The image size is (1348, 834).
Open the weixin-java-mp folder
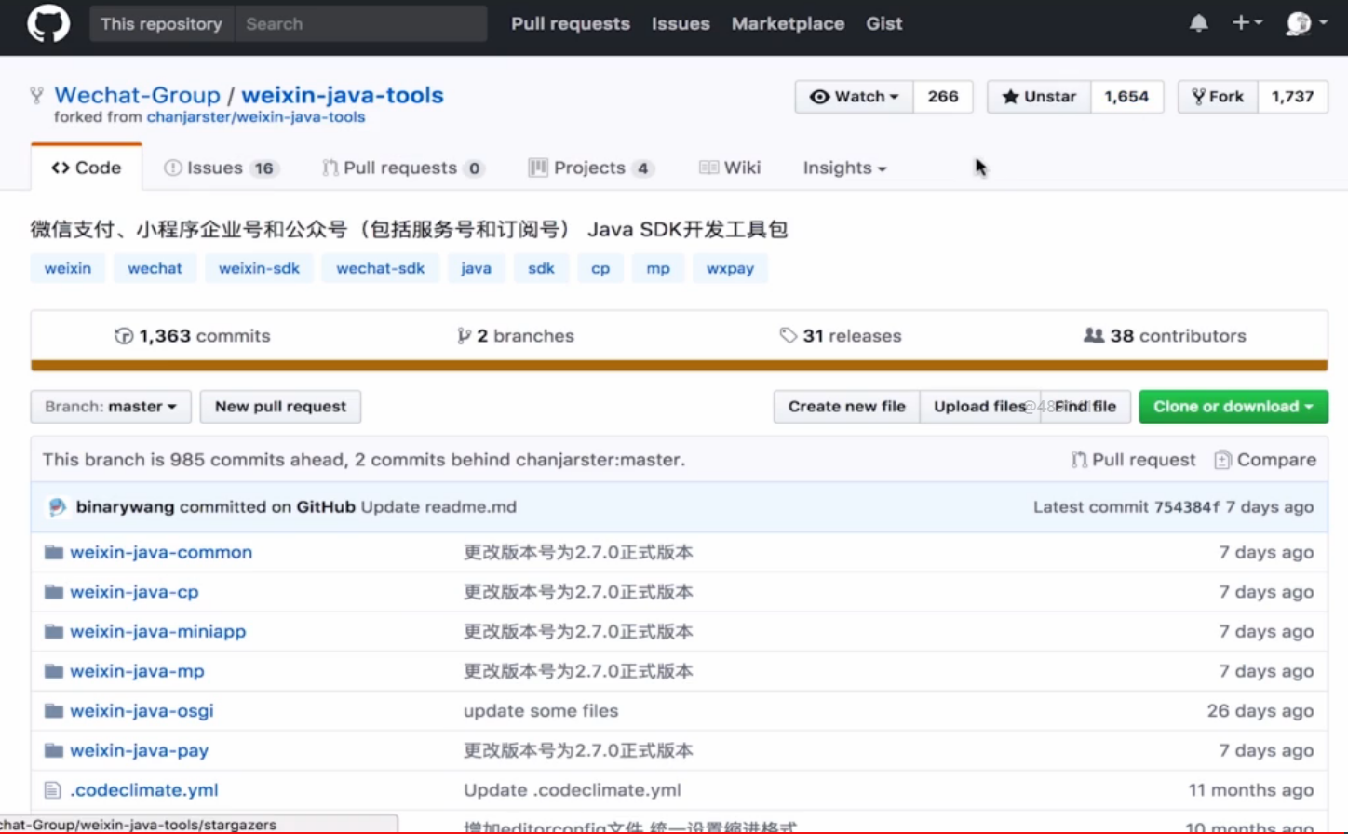tap(137, 671)
